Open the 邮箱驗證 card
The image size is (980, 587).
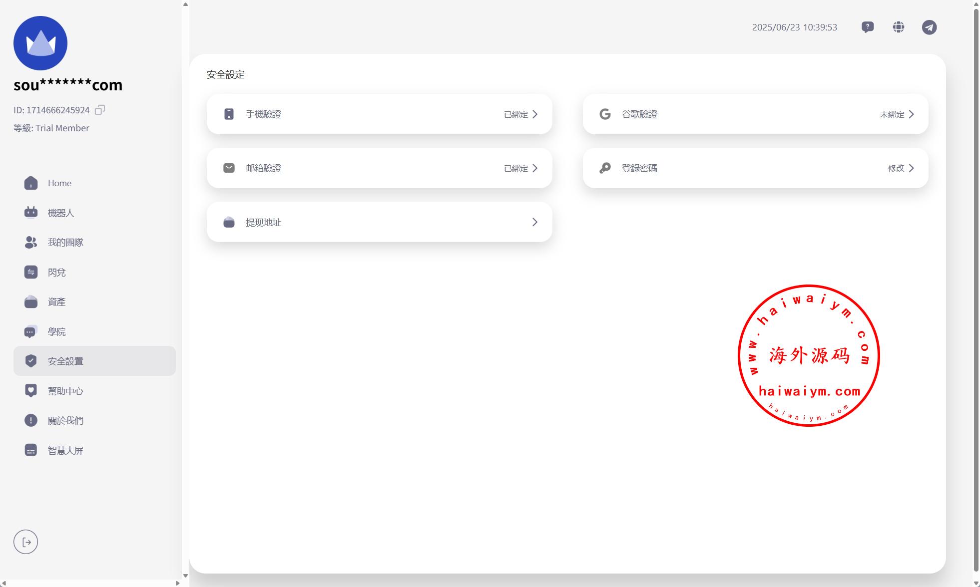(379, 168)
